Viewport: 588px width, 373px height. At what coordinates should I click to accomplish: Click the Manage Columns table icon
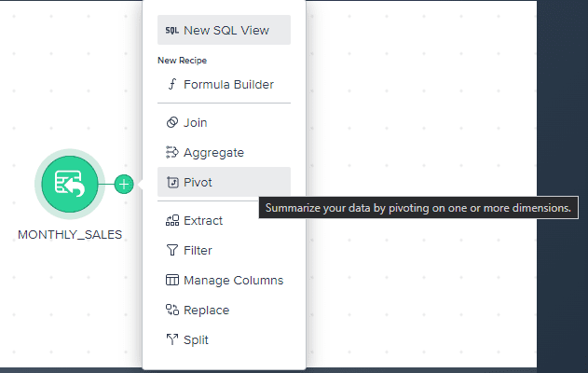click(172, 280)
